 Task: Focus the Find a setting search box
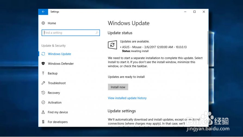[71, 33]
